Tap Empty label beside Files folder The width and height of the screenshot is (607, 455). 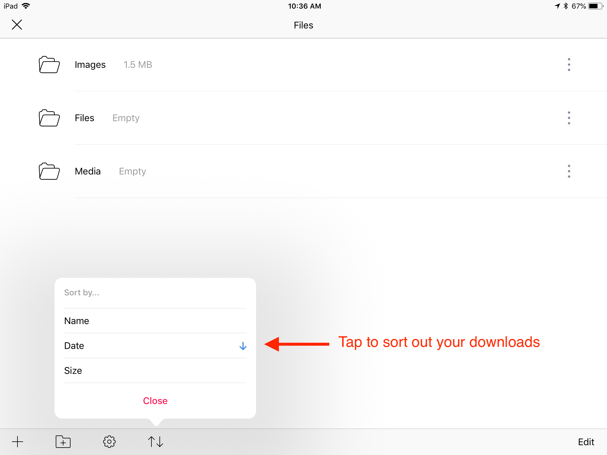[x=126, y=118]
